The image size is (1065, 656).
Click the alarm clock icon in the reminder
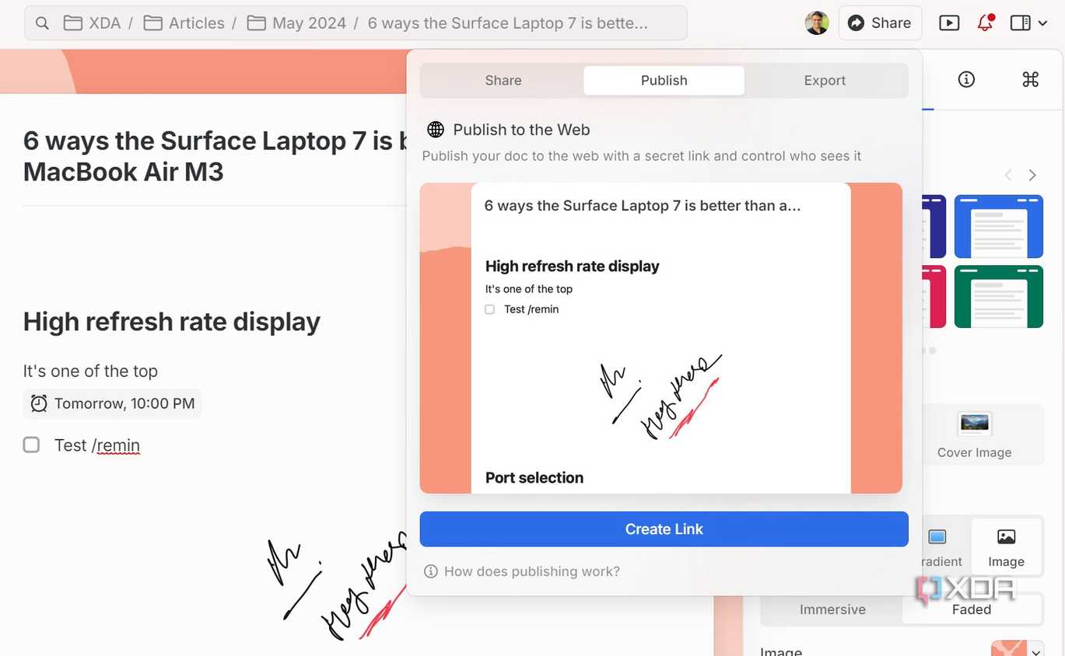(x=39, y=403)
